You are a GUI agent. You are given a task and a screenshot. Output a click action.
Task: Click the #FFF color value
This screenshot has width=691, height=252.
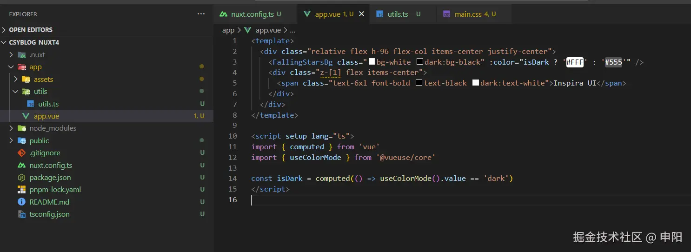575,62
